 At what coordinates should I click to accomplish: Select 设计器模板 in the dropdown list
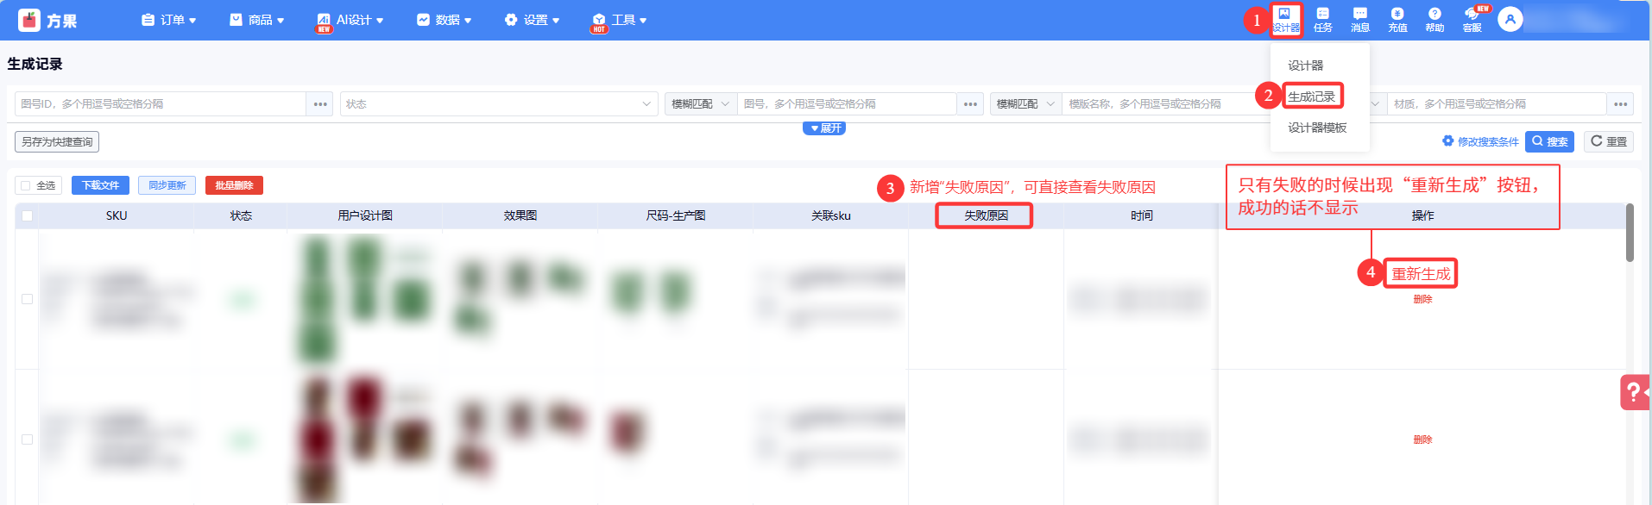1317,128
